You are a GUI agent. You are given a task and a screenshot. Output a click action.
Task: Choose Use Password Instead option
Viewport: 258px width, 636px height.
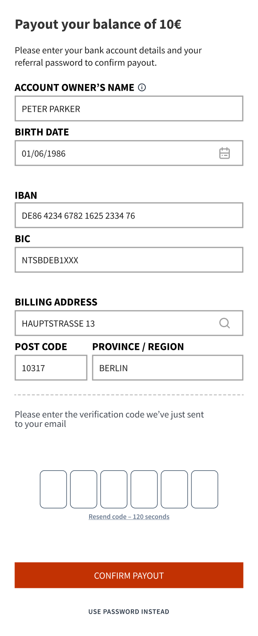click(x=129, y=612)
